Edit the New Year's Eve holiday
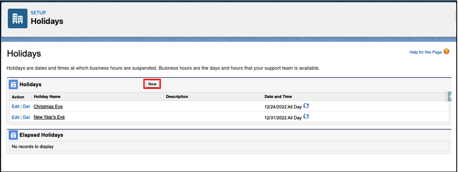The image size is (458, 172). tap(16, 117)
